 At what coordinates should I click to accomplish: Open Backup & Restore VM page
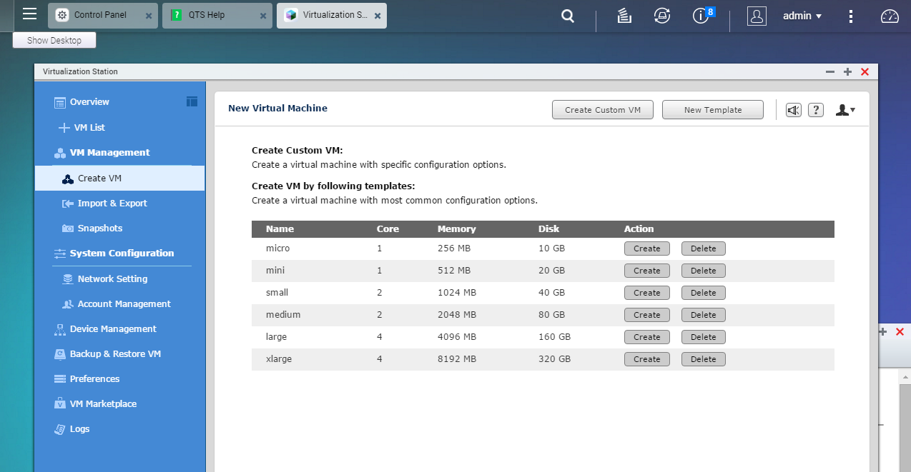115,353
